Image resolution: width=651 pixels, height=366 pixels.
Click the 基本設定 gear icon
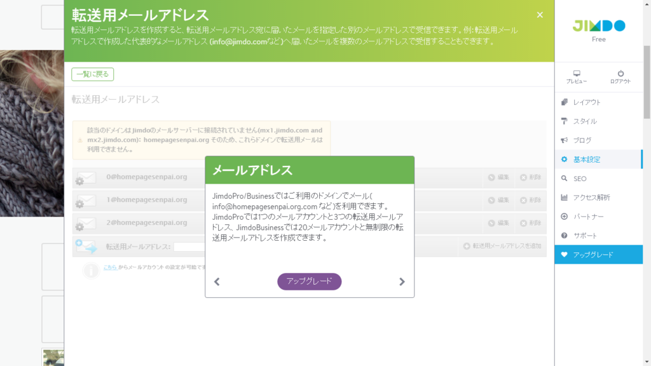pos(565,159)
